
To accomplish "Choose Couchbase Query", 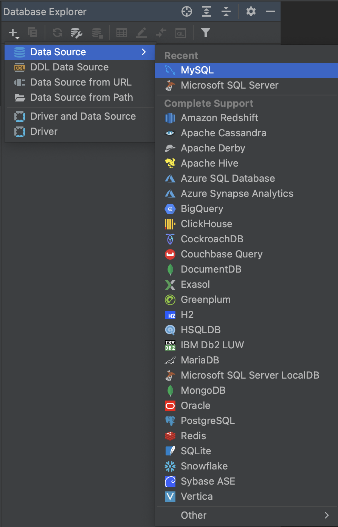I will click(247, 254).
